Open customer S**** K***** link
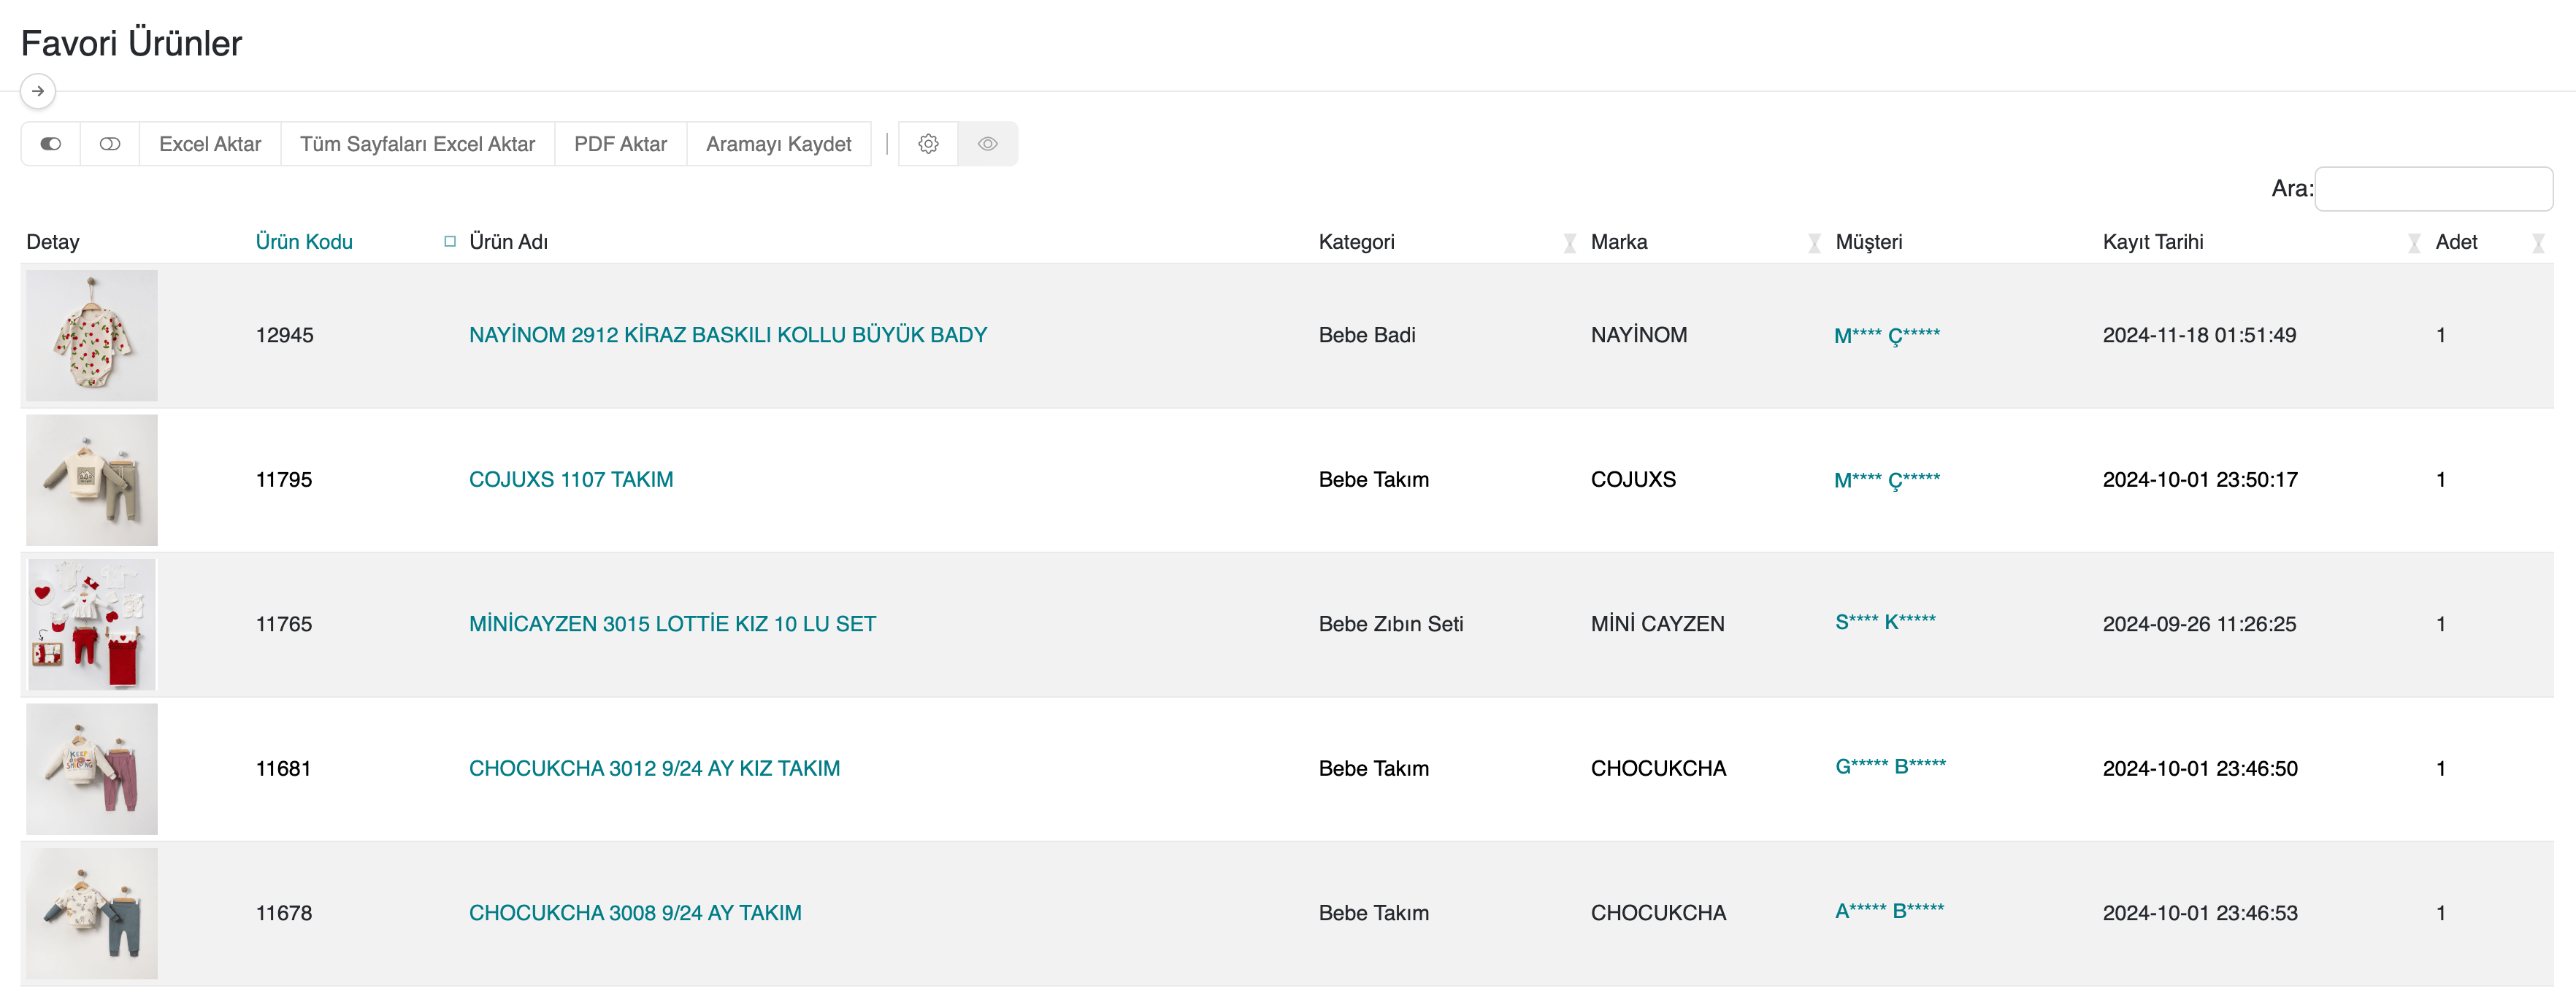 pyautogui.click(x=1885, y=622)
